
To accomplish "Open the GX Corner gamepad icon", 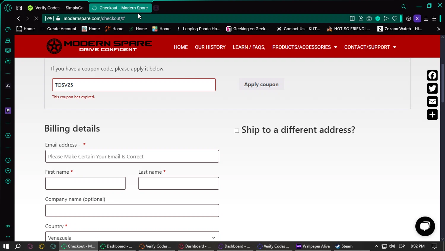I will (x=19, y=8).
